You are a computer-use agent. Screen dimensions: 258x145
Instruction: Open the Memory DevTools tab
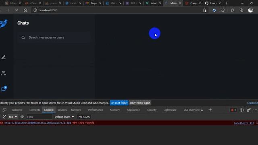[115, 110]
